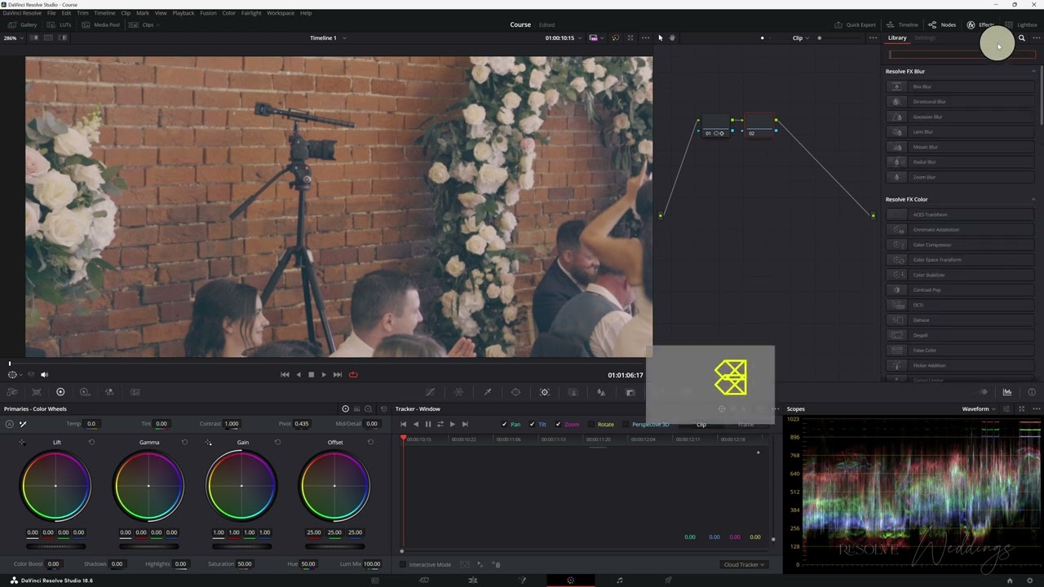Image resolution: width=1044 pixels, height=587 pixels.
Task: Collapse Resolve FX Blur category
Action: (1033, 72)
